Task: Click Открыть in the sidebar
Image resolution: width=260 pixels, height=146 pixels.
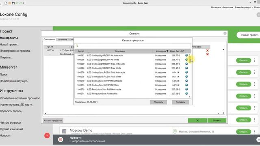Action: pyautogui.click(x=6, y=58)
